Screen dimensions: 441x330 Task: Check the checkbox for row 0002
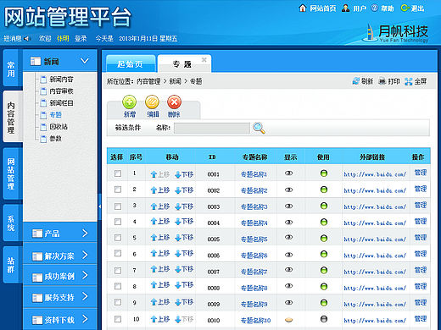tap(118, 190)
